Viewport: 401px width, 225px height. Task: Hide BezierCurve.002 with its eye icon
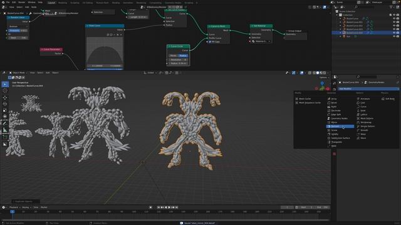pyautogui.click(x=394, y=26)
